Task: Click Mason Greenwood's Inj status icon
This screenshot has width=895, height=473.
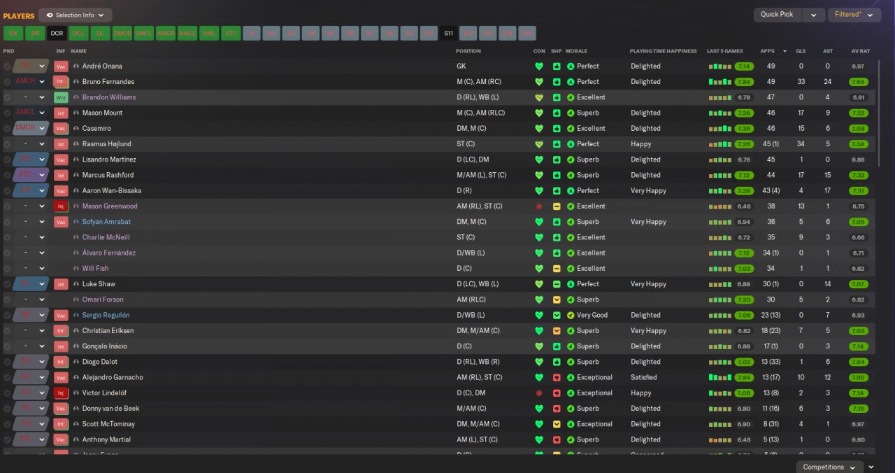Action: coord(61,206)
